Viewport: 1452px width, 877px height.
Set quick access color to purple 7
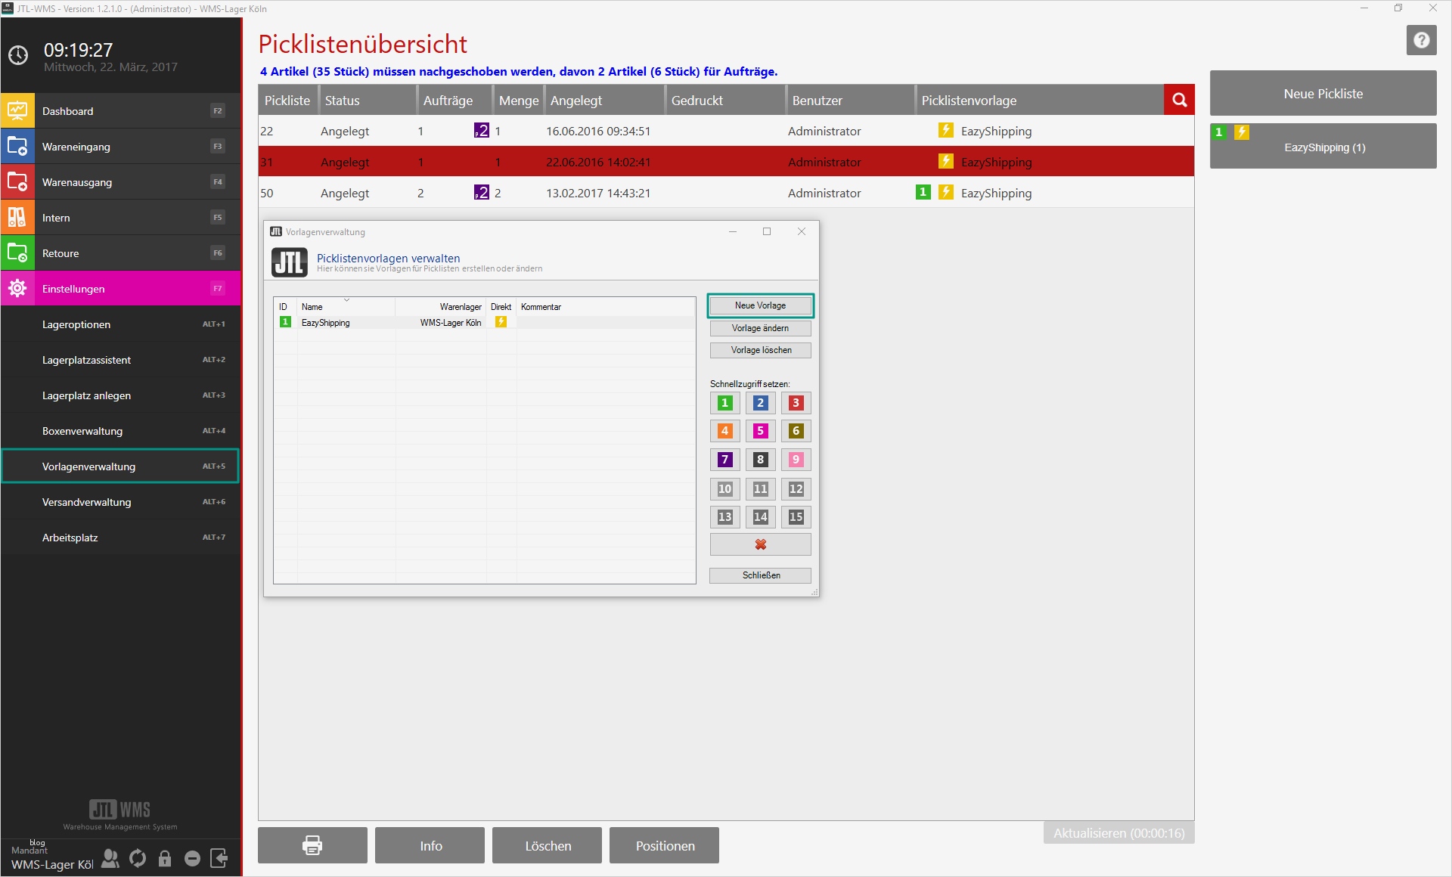point(724,459)
